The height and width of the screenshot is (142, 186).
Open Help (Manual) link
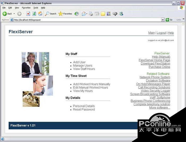pos(161,57)
